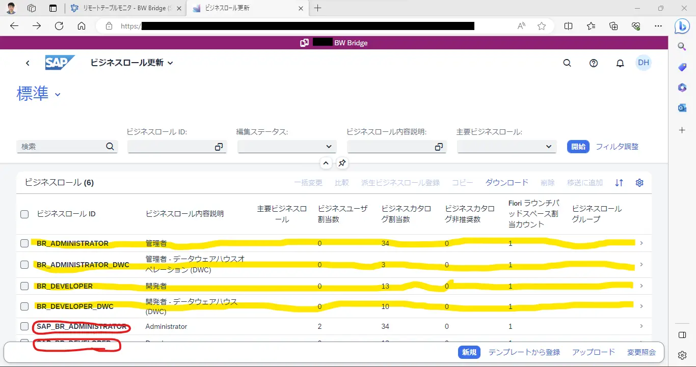Switch to リモートテーブルモニタ browser tab
This screenshot has width=696, height=367.
[x=125, y=8]
